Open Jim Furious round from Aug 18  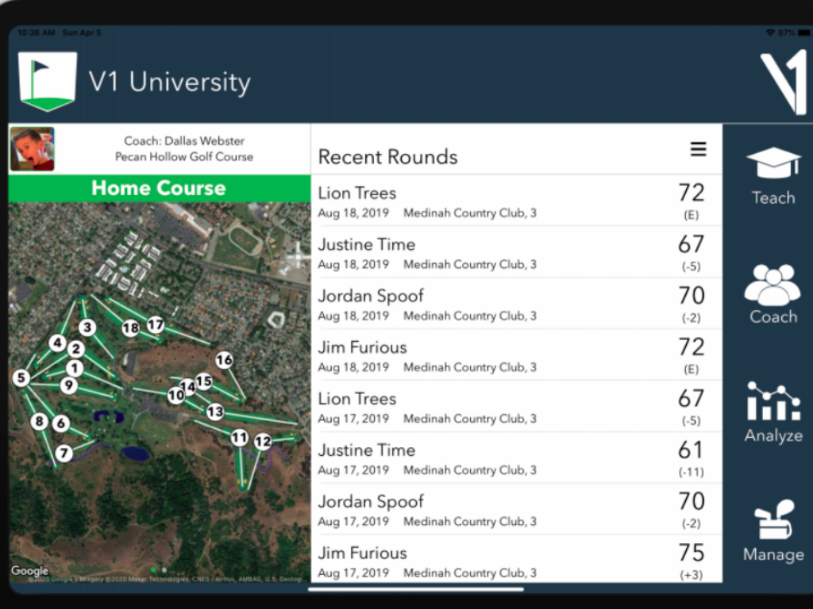tap(516, 354)
